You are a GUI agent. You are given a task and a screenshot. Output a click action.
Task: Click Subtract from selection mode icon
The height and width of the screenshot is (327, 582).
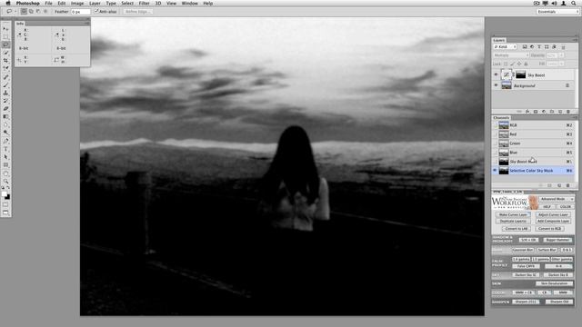tap(38, 12)
